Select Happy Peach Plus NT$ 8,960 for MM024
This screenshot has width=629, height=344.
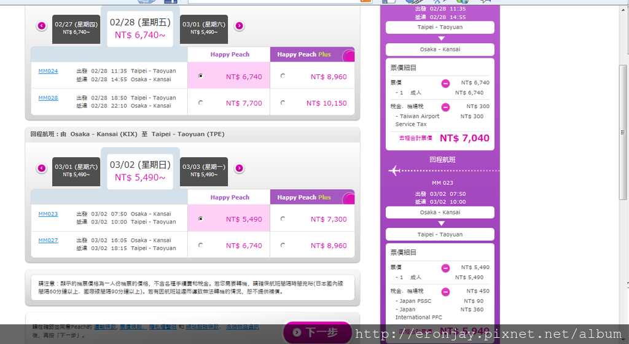(283, 76)
